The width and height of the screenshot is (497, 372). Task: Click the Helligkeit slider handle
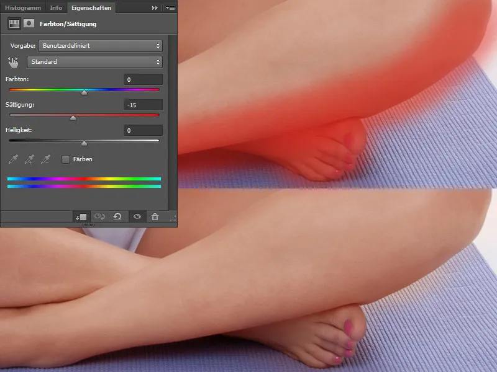tap(84, 143)
